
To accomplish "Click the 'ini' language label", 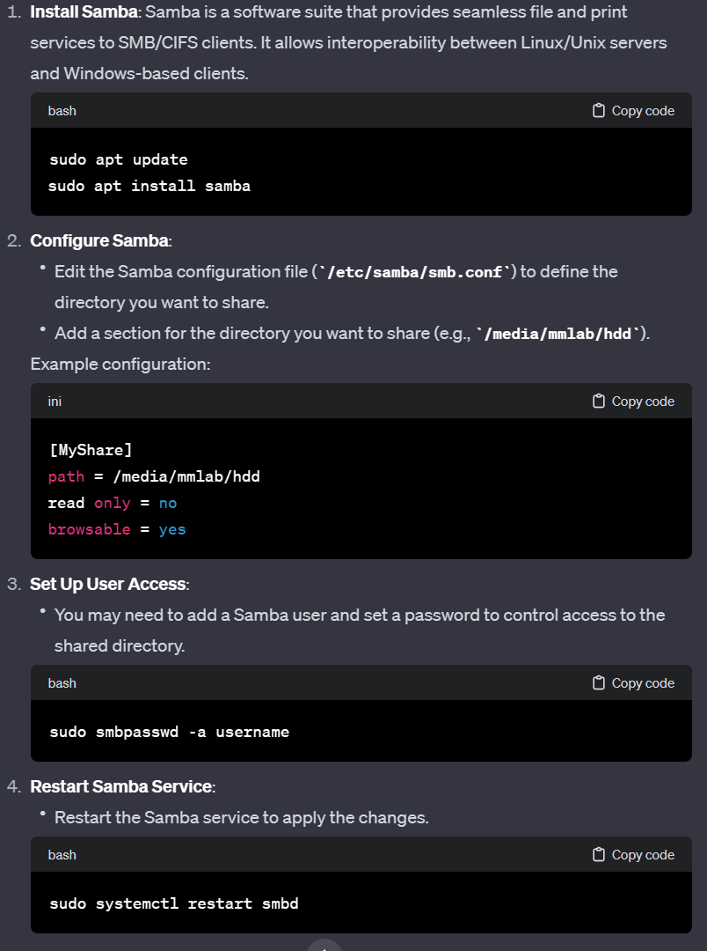I will tap(55, 402).
